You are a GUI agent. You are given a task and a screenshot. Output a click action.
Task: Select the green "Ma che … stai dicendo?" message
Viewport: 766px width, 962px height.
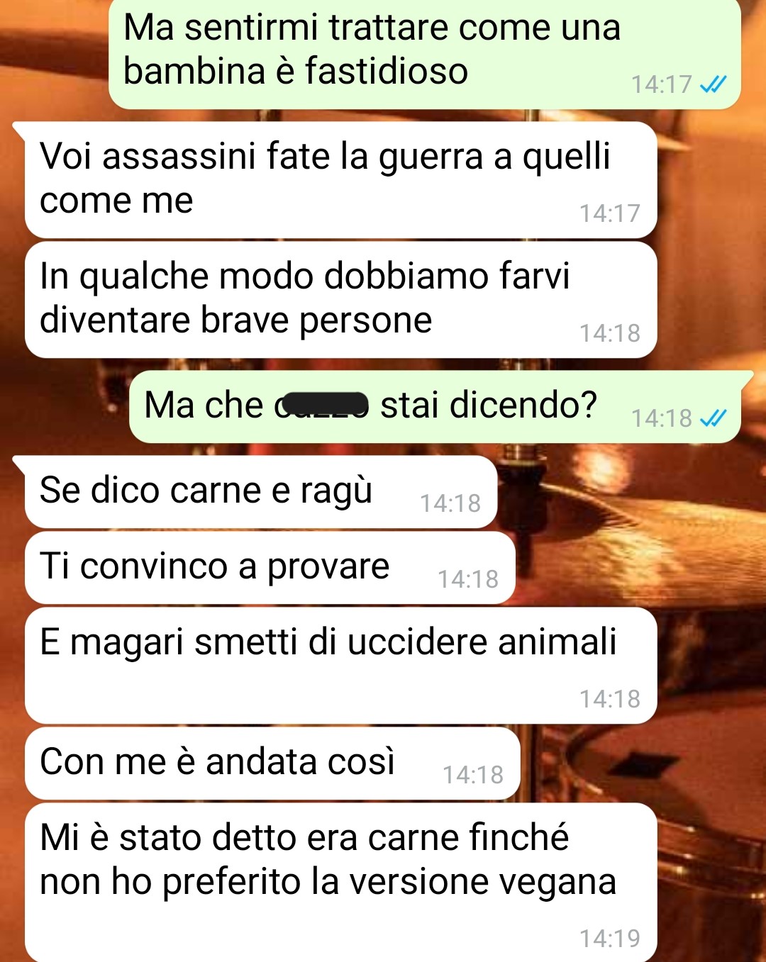point(435,407)
